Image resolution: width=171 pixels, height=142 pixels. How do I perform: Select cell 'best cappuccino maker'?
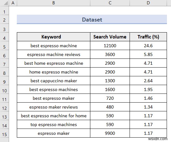(54, 81)
